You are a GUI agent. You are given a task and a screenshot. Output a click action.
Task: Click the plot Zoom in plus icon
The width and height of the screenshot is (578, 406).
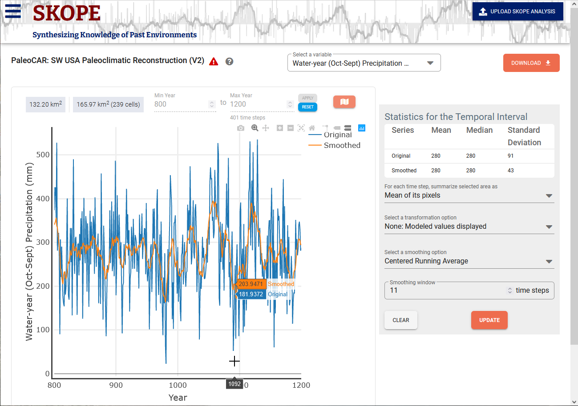(x=280, y=128)
